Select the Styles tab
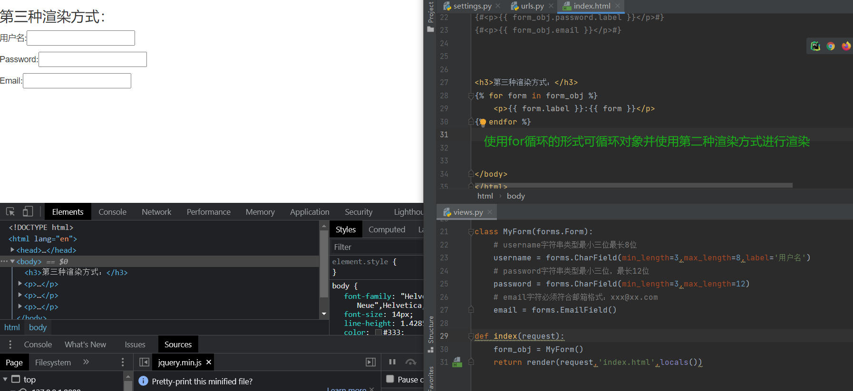 346,229
